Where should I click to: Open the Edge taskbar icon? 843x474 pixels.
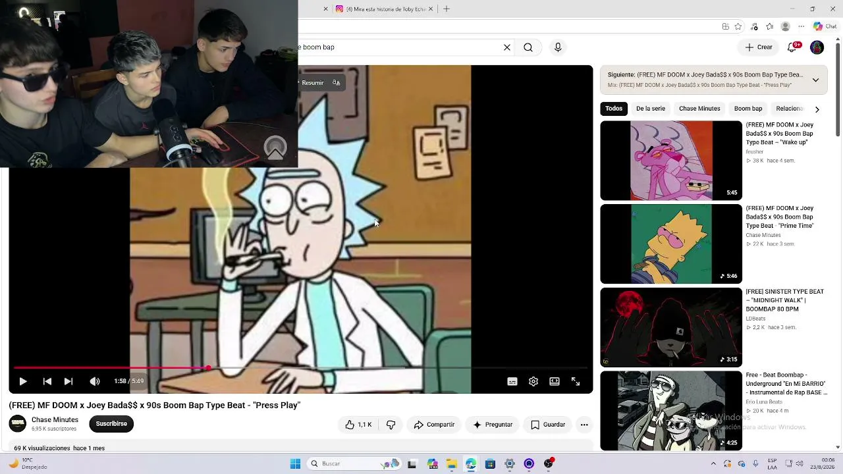[471, 464]
